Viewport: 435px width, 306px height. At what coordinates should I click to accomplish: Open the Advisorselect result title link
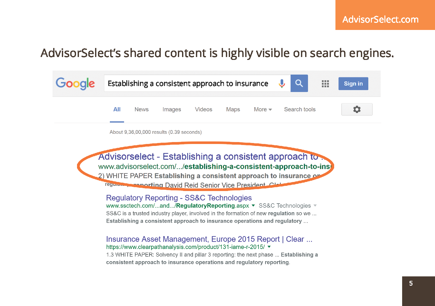[208, 157]
